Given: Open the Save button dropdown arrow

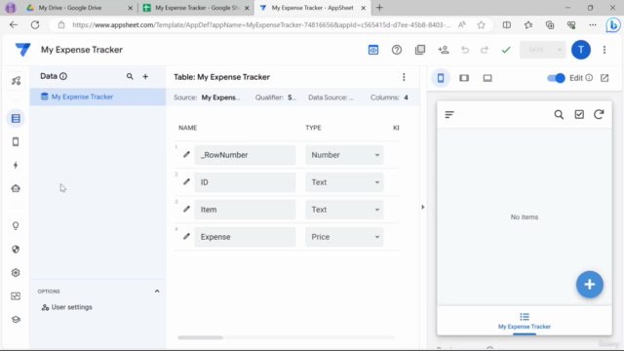Looking at the screenshot, I should click(559, 50).
